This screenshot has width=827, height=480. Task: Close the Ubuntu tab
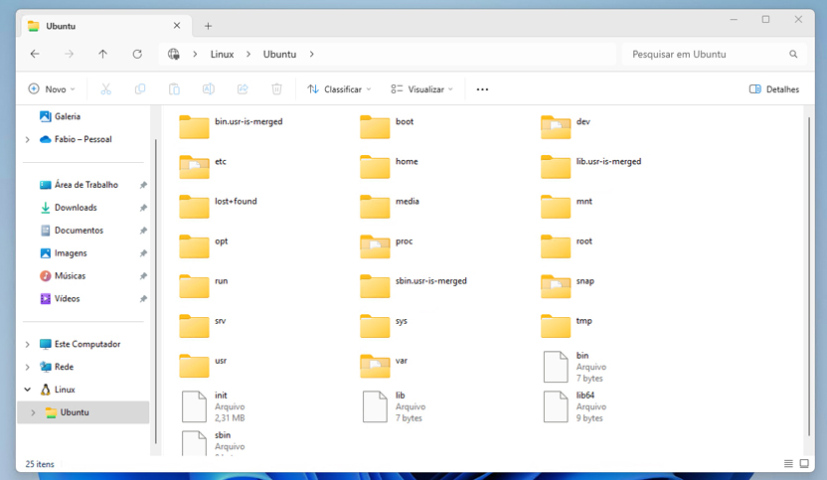coord(177,25)
